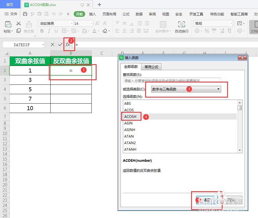Click cell A6 containing 10
Image resolution: width=258 pixels, height=218 pixels.
pos(30,108)
